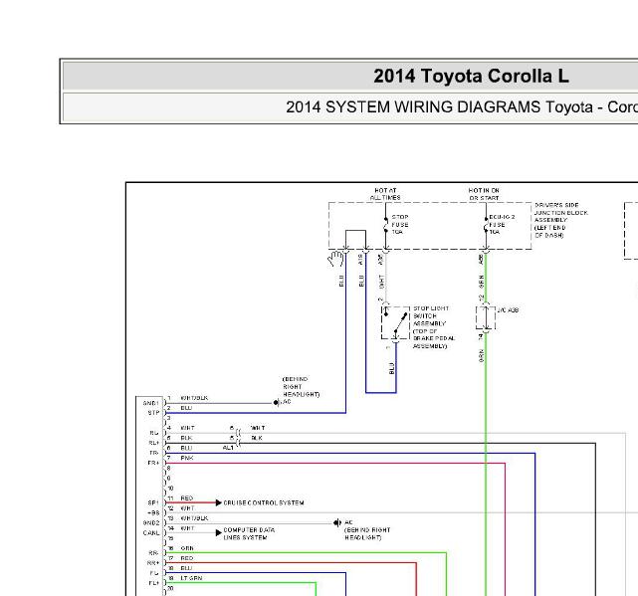Viewport: 638px width, 596px height.
Task: Click the 'STP' pin label
Action: (x=153, y=413)
